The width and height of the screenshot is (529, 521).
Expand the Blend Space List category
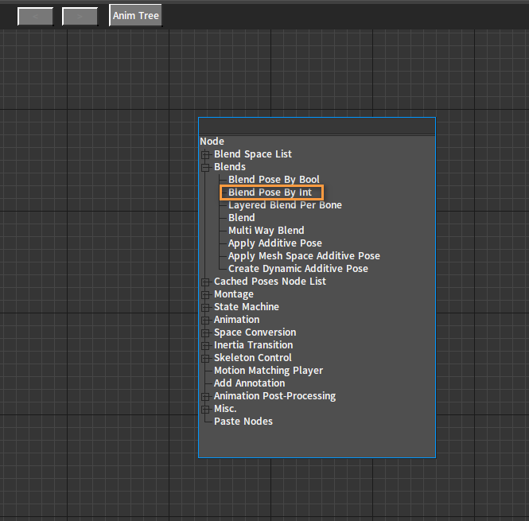pos(205,154)
